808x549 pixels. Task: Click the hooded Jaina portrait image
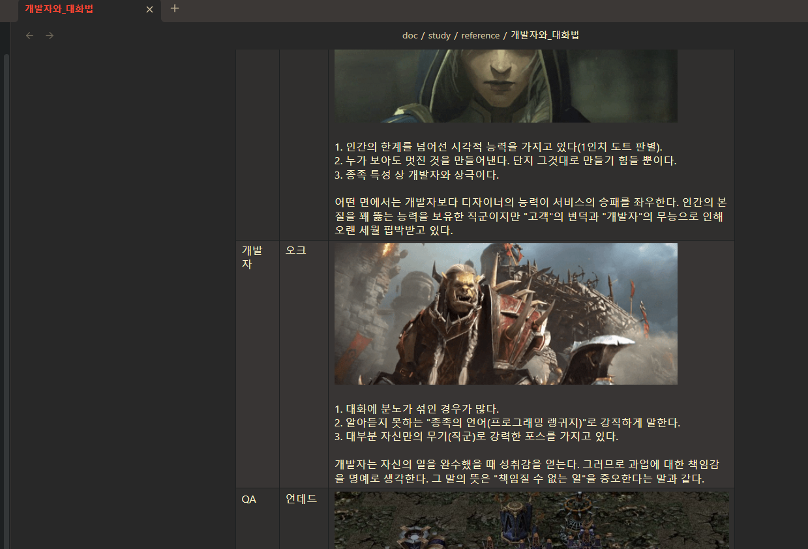tap(505, 85)
